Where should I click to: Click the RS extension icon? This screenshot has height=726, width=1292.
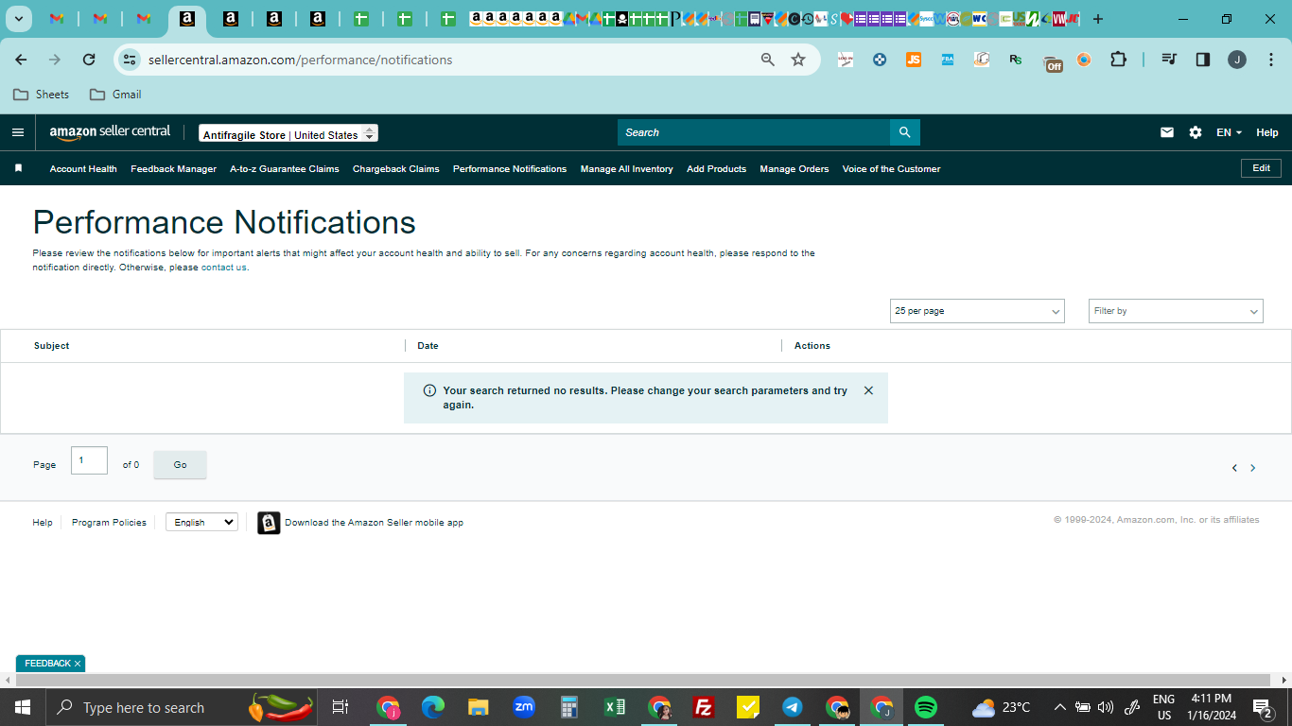[1016, 60]
